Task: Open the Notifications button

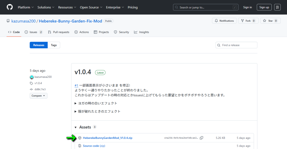Action: pos(224,21)
